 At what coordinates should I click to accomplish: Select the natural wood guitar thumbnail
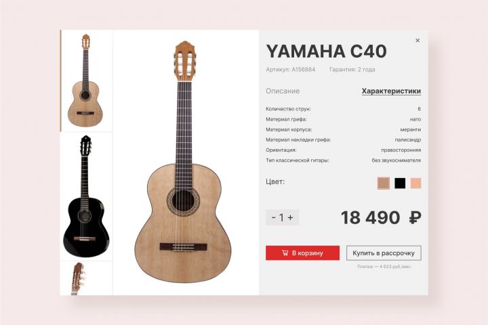pyautogui.click(x=86, y=81)
